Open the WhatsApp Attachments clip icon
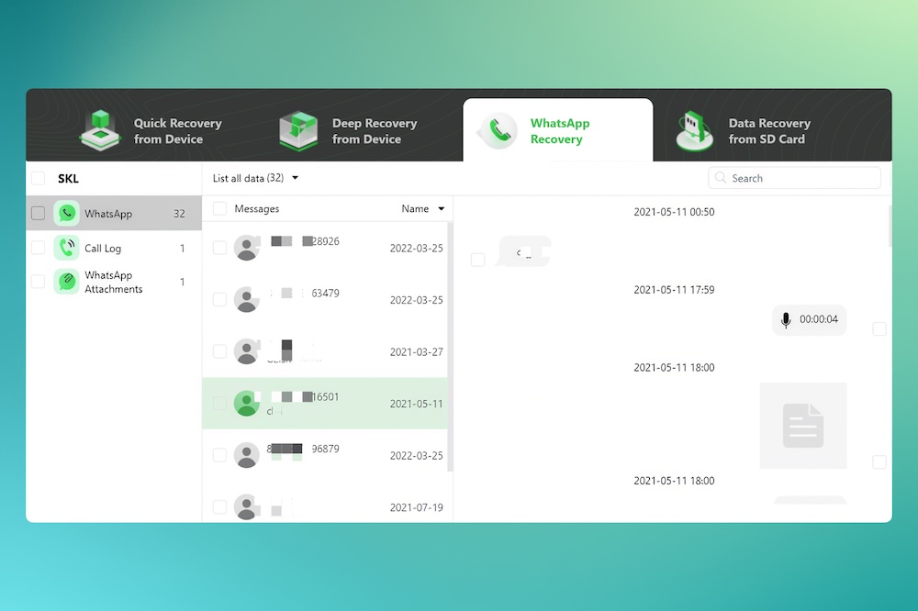The height and width of the screenshot is (611, 918). tap(66, 282)
